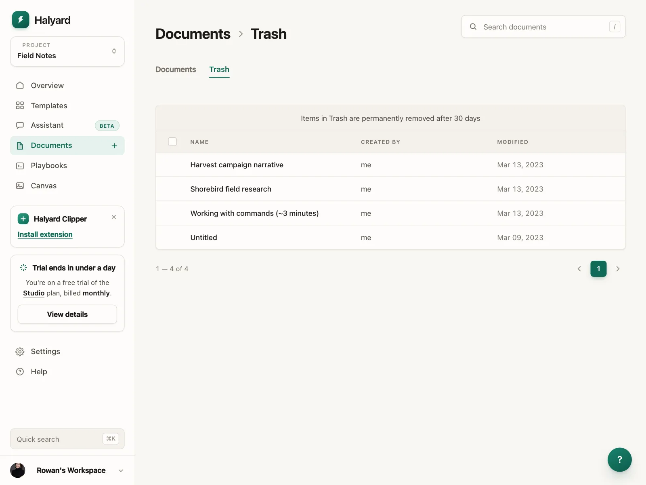
Task: Click the Documents breadcrumb heading
Action: [193, 34]
